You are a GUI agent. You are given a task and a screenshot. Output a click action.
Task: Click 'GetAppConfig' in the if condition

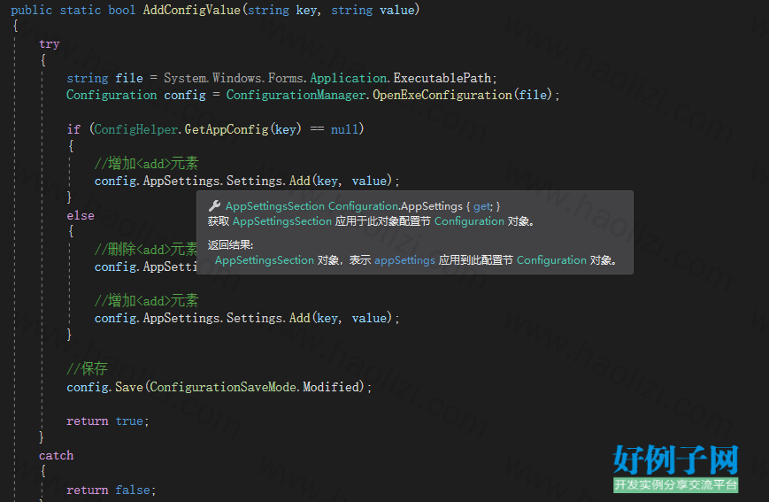[227, 129]
